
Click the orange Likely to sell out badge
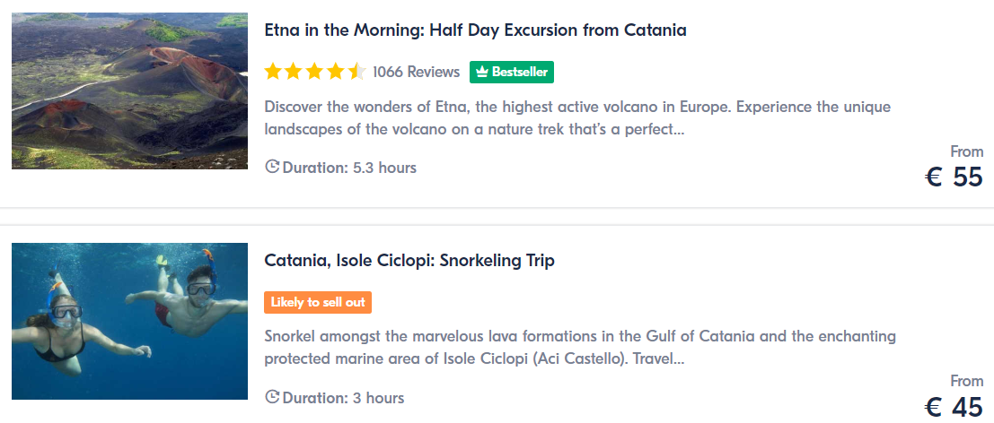(318, 302)
